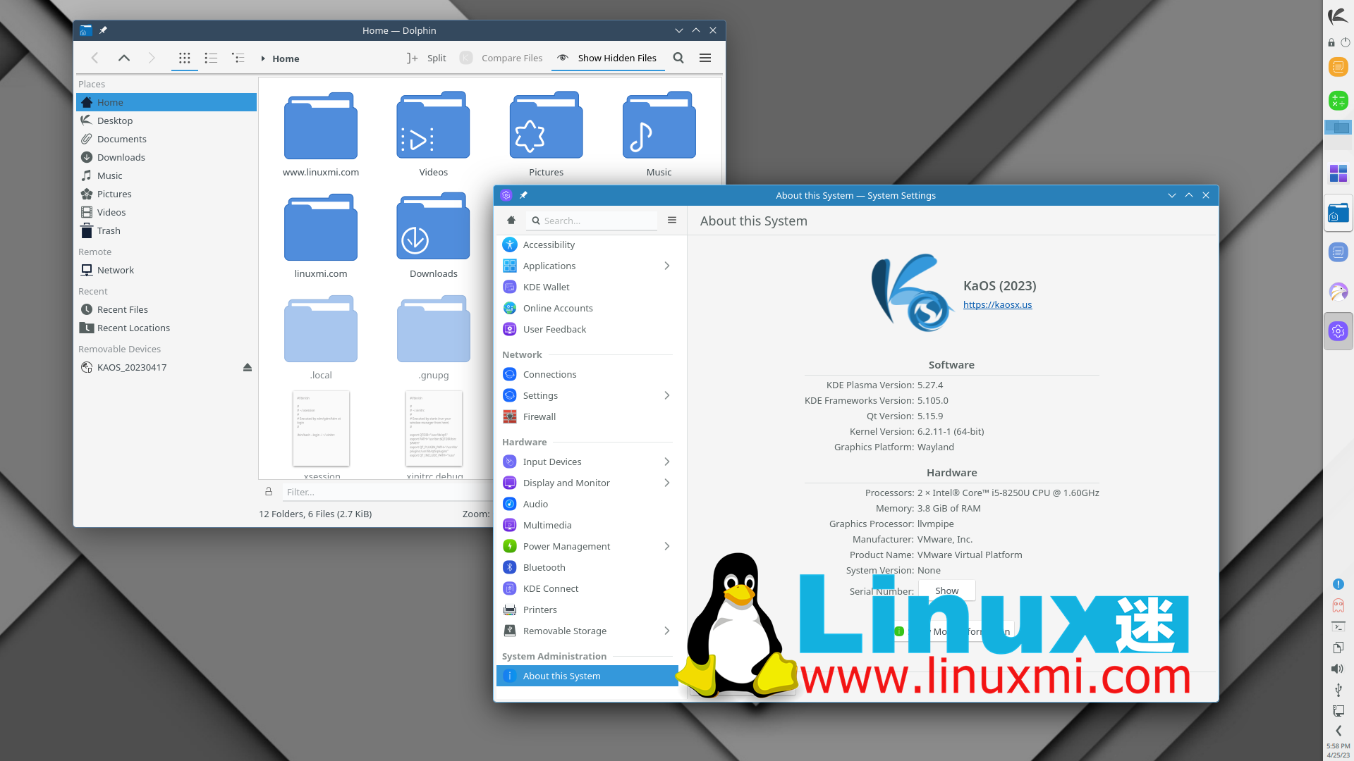The width and height of the screenshot is (1354, 761).
Task: Click the blue notification alert tray icon
Action: 1338,584
